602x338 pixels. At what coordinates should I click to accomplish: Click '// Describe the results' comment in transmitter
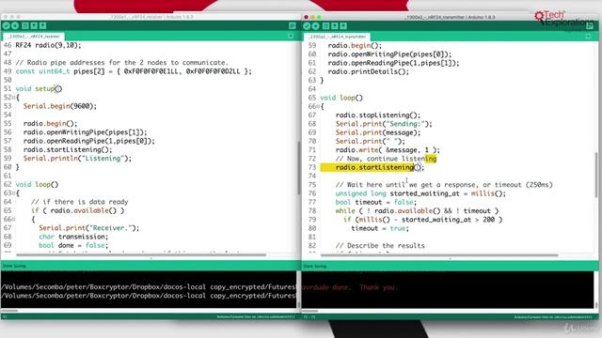click(x=380, y=246)
